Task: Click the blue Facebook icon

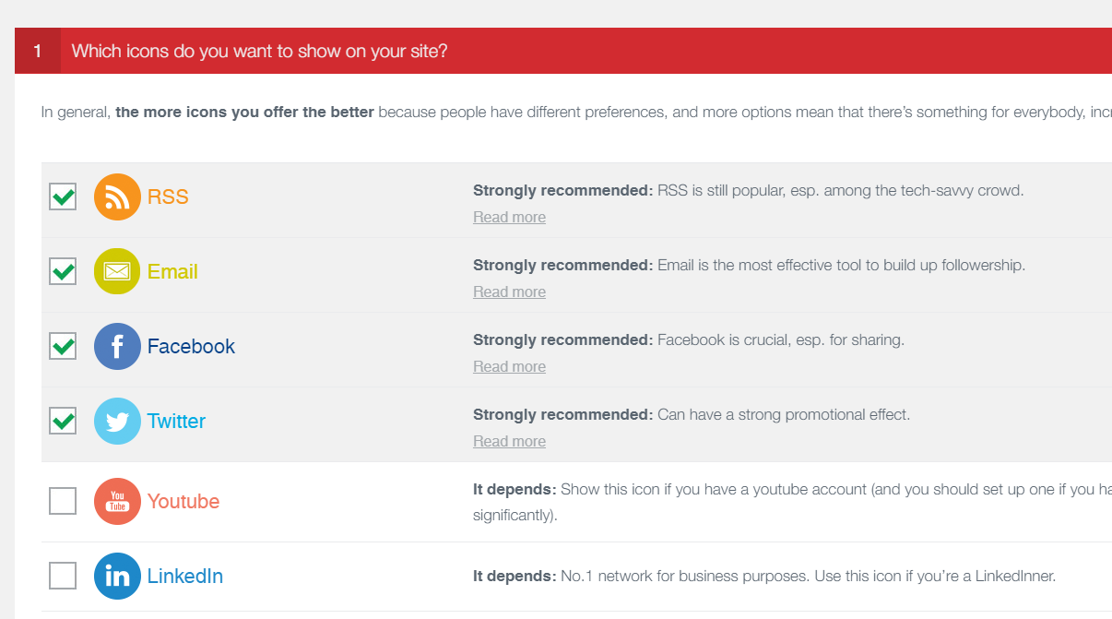Action: pos(117,346)
